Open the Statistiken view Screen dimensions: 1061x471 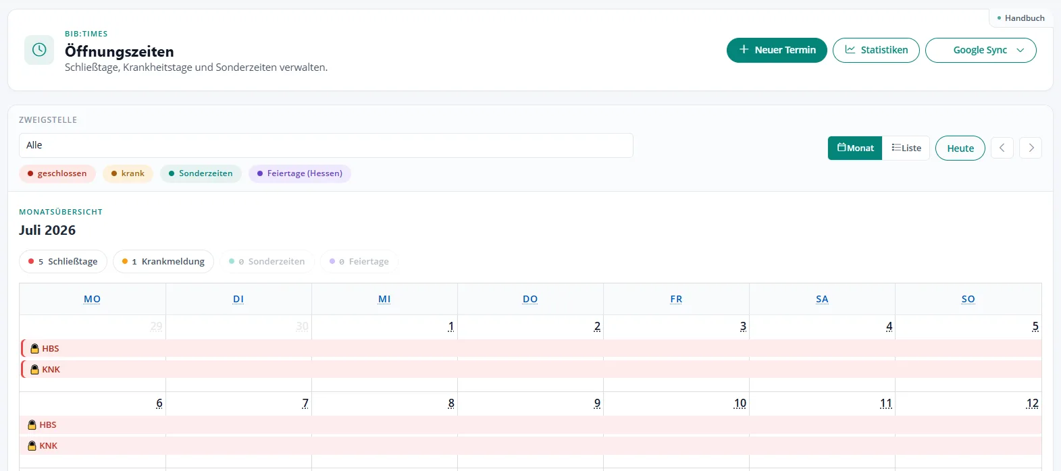point(876,50)
